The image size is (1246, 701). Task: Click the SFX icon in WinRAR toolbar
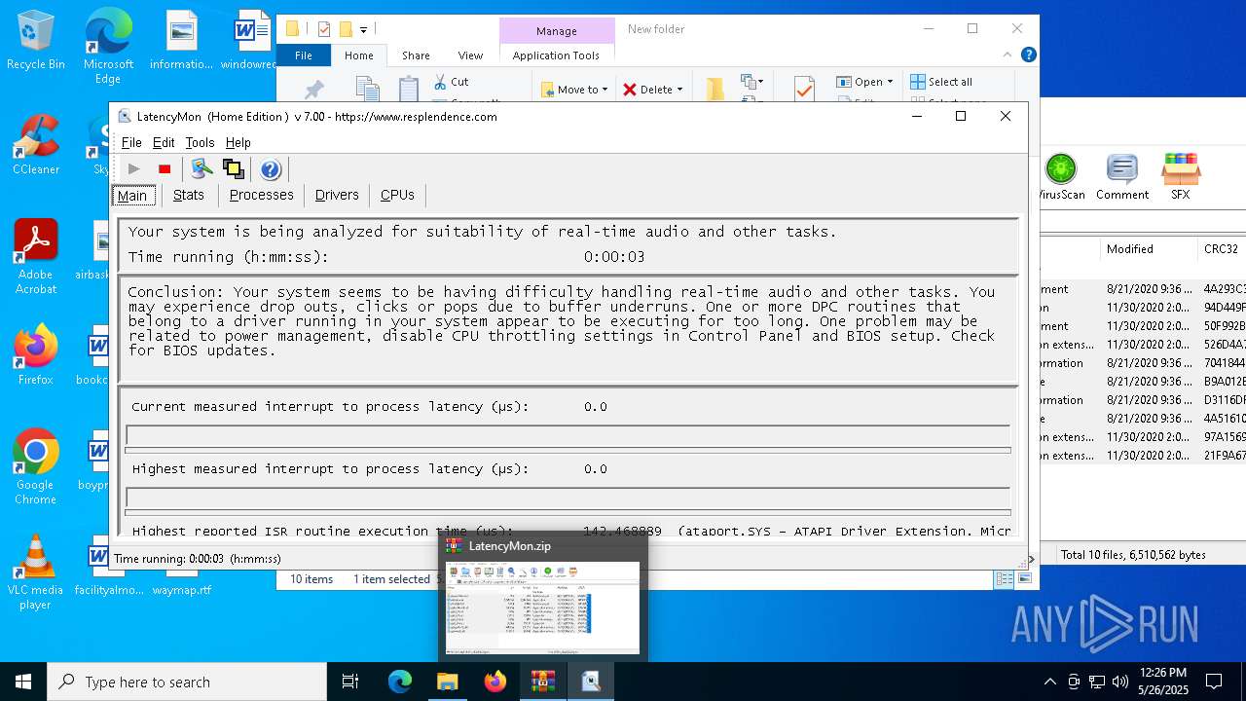click(1180, 177)
